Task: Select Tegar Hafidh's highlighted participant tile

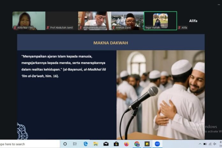Action: (160, 21)
